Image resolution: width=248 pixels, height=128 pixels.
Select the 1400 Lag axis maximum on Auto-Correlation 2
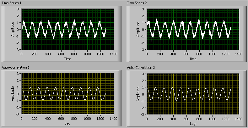tap(239, 119)
